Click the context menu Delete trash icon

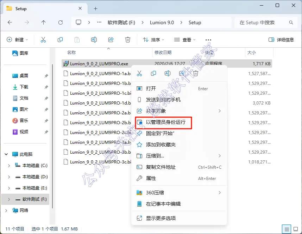click(x=195, y=73)
